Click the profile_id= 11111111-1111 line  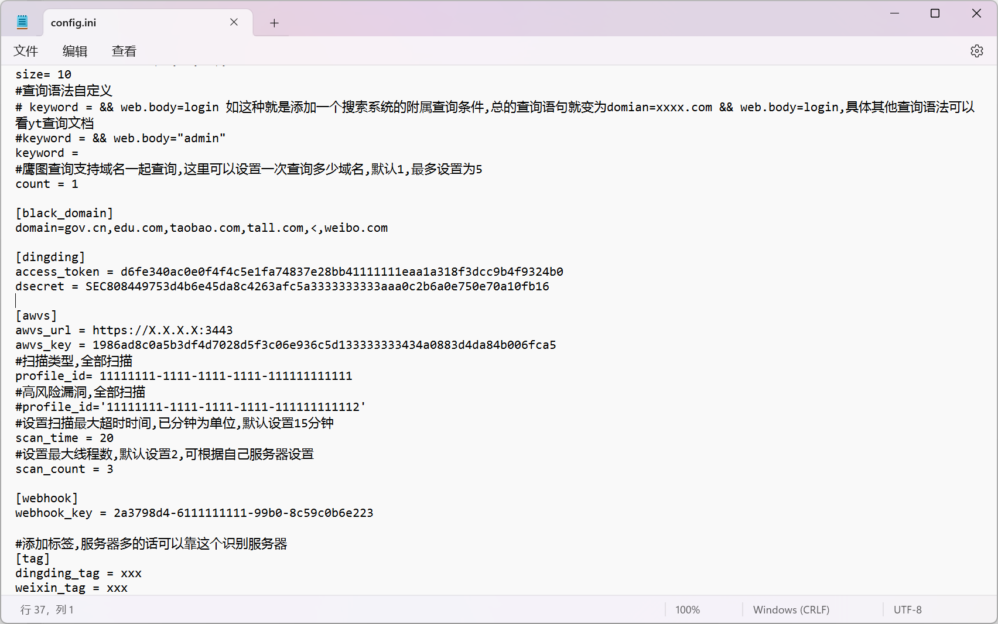click(184, 376)
